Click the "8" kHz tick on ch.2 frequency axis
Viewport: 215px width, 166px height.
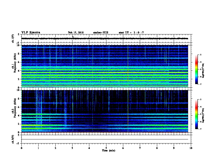19,99
